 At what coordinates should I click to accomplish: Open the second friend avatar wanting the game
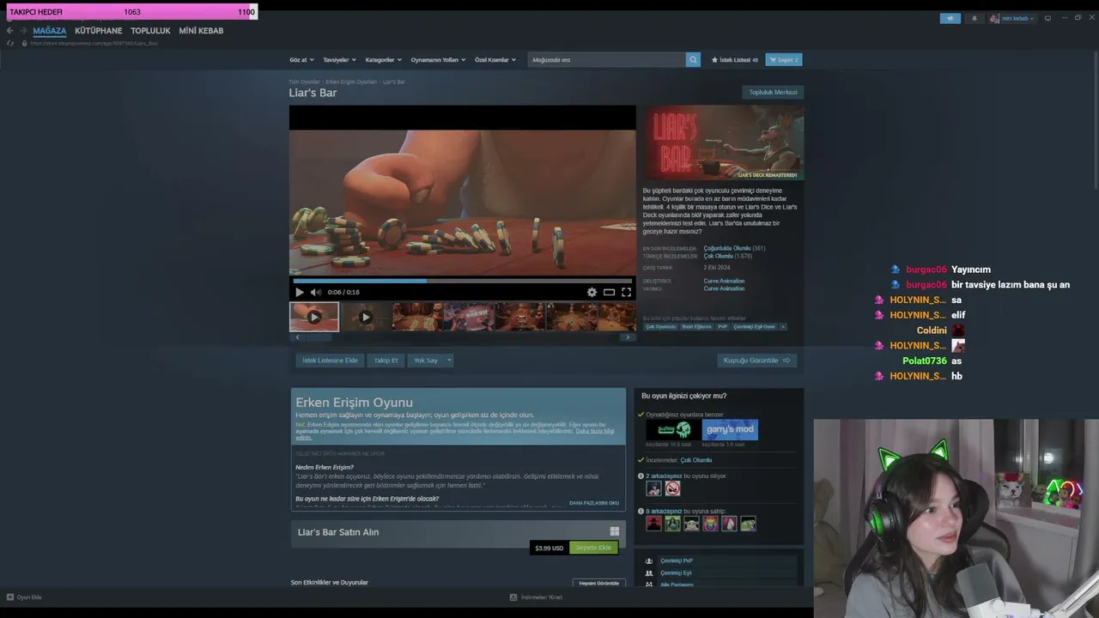[x=672, y=488]
